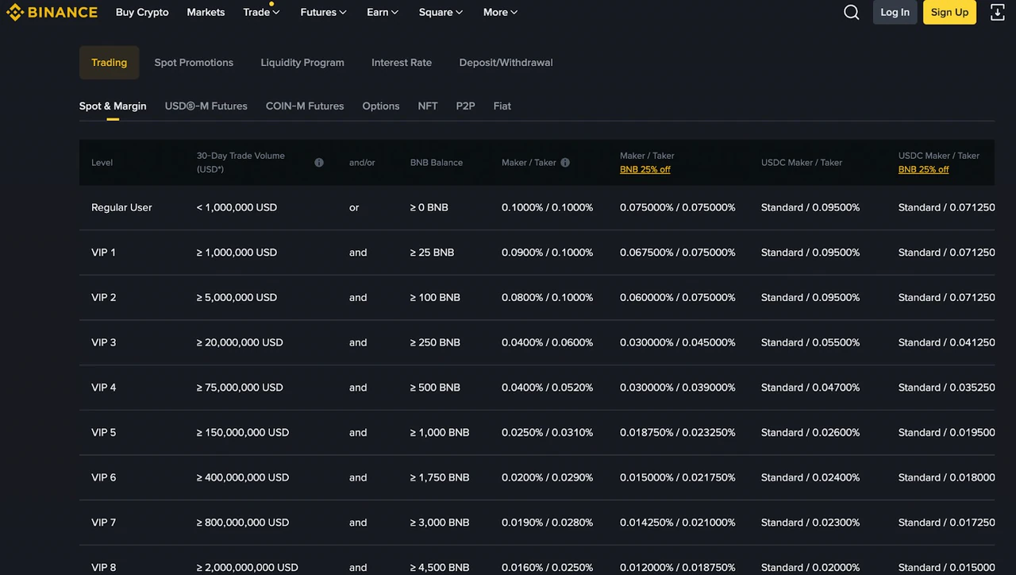Click BNB 25% off link under USDC Maker / Taker
Image resolution: width=1016 pixels, height=575 pixels.
point(924,169)
